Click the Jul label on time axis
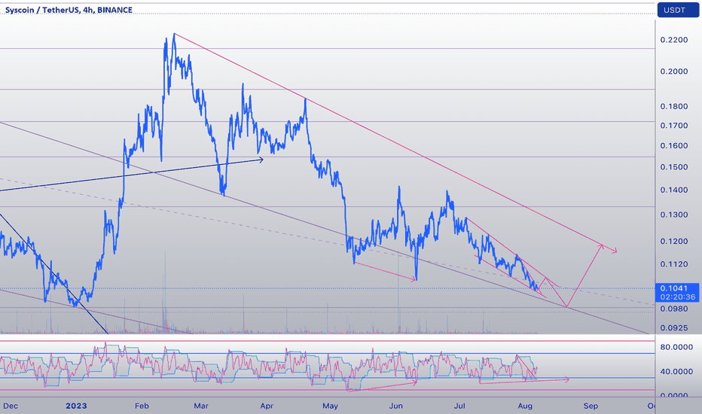 [459, 406]
